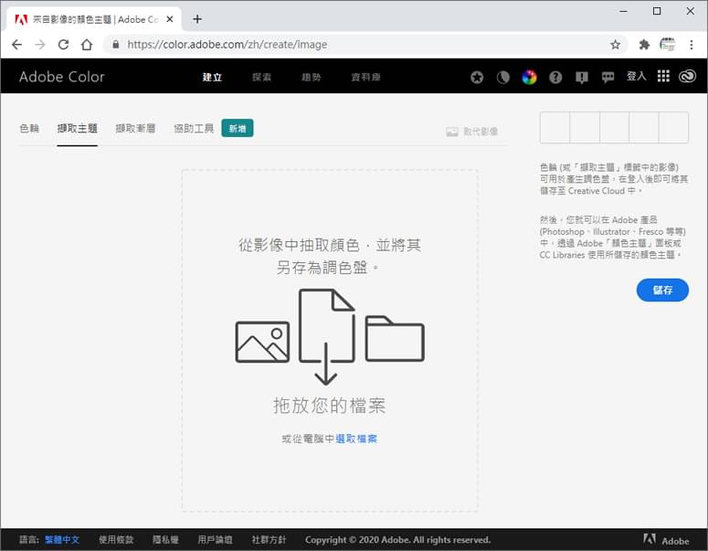Select the 趨勢 navigation item
The height and width of the screenshot is (551, 708).
(x=312, y=78)
